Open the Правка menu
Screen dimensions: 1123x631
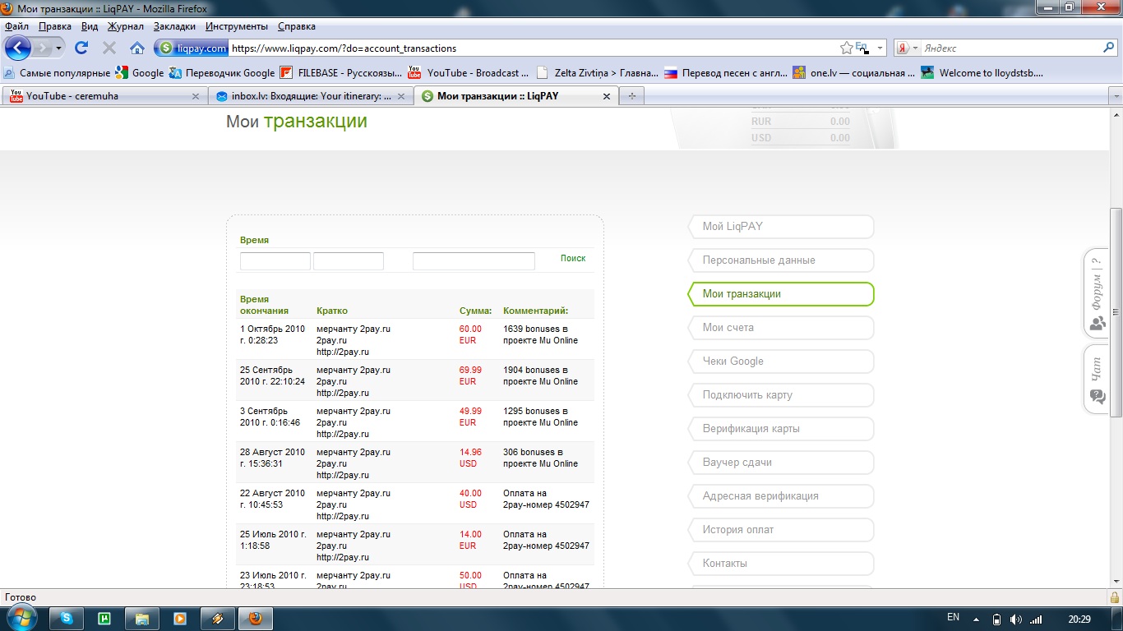pyautogui.click(x=55, y=26)
